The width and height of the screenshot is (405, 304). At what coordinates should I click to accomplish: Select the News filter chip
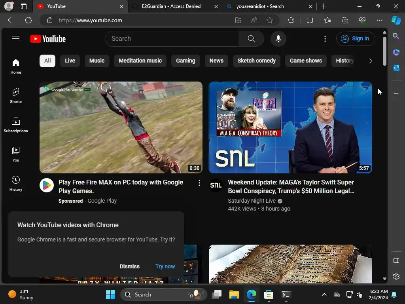pos(216,61)
